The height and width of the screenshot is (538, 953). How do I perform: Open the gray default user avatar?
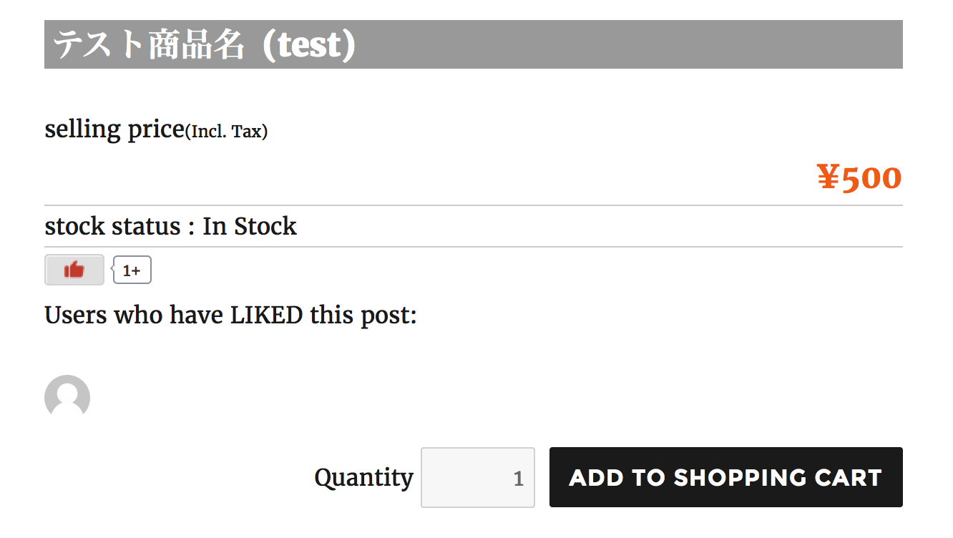[x=67, y=396]
